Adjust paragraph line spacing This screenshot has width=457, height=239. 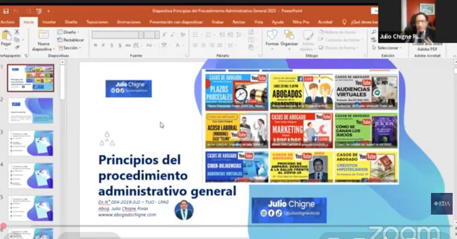(x=239, y=35)
